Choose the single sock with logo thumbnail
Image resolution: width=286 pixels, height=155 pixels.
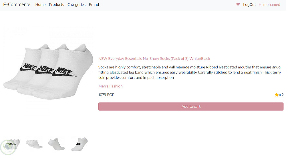click(79, 144)
